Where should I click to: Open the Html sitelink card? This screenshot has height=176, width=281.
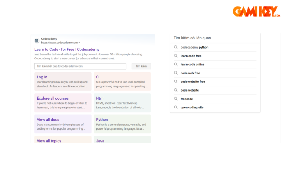coord(100,98)
